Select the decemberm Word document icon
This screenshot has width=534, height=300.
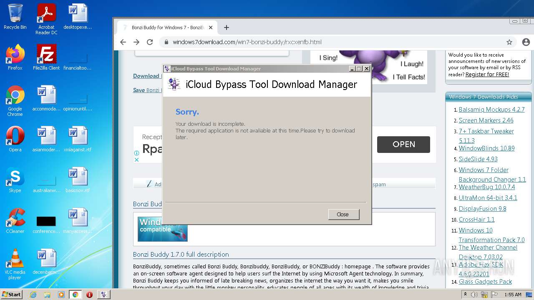pyautogui.click(x=46, y=262)
